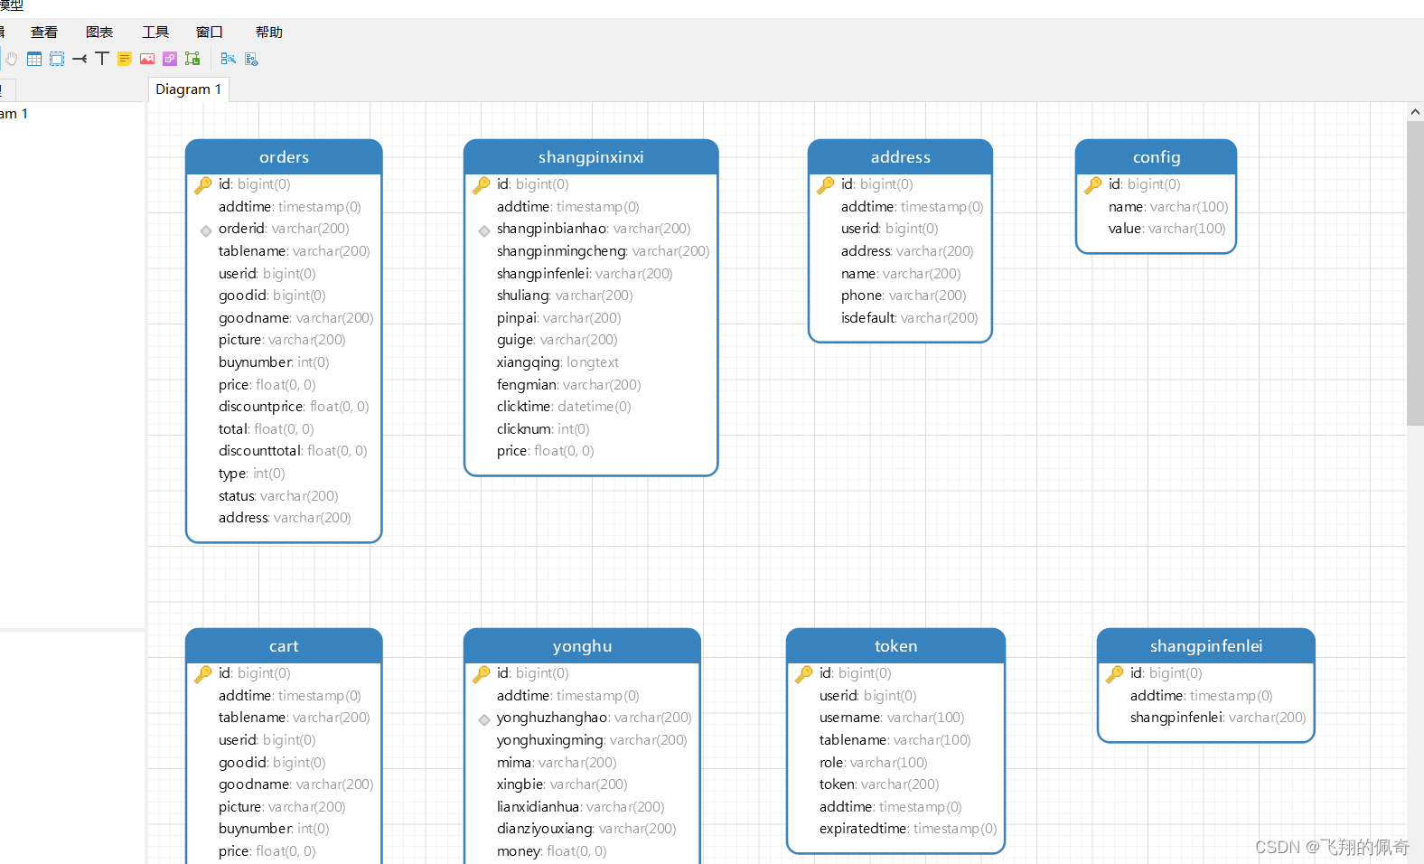Click the 'username' field in token table

892,718
